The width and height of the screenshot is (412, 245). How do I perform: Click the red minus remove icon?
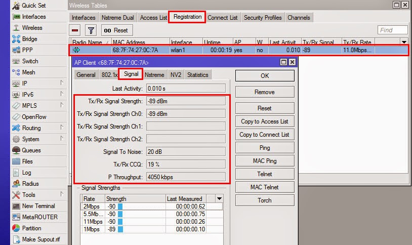[x=75, y=30]
